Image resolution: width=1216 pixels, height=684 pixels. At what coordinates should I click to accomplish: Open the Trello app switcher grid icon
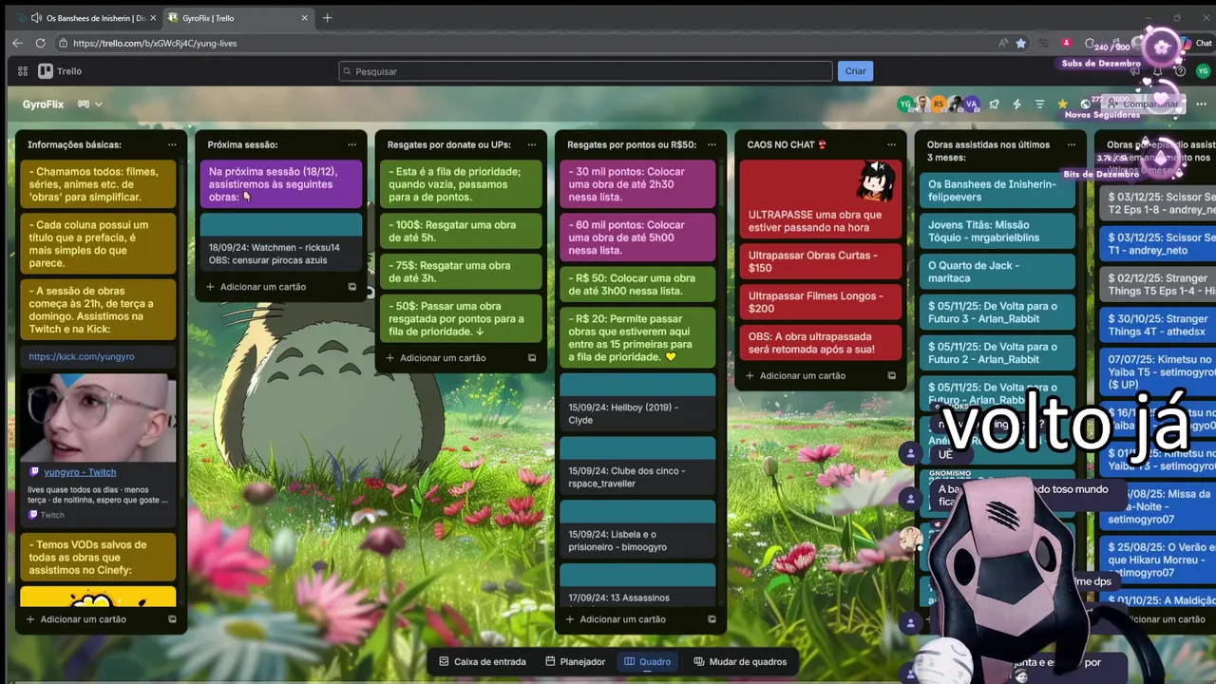pos(23,71)
